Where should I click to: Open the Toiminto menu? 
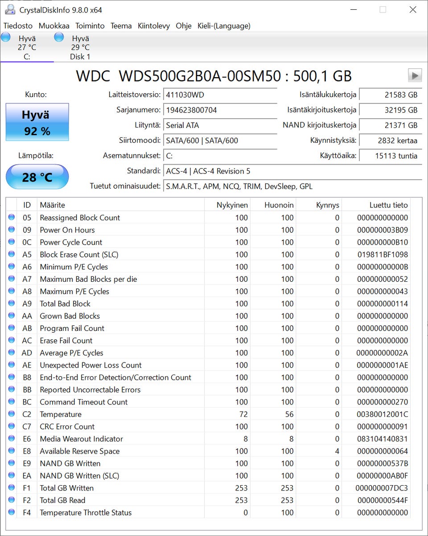[90, 26]
